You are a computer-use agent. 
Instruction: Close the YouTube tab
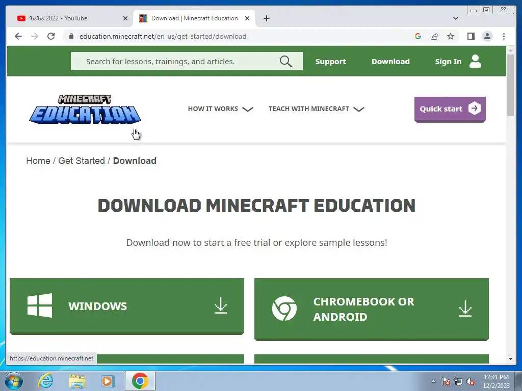[125, 18]
